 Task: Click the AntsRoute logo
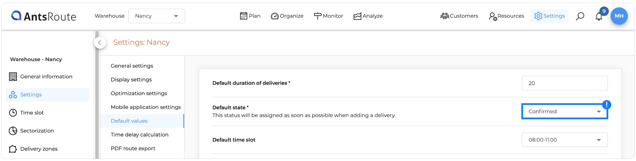pos(44,16)
